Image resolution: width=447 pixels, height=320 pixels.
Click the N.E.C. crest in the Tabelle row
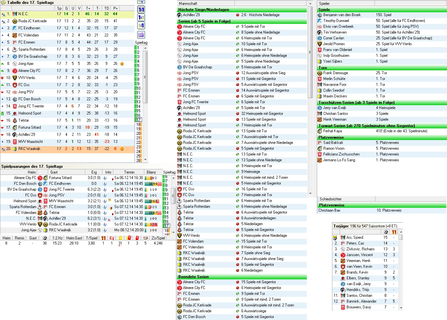[15, 14]
